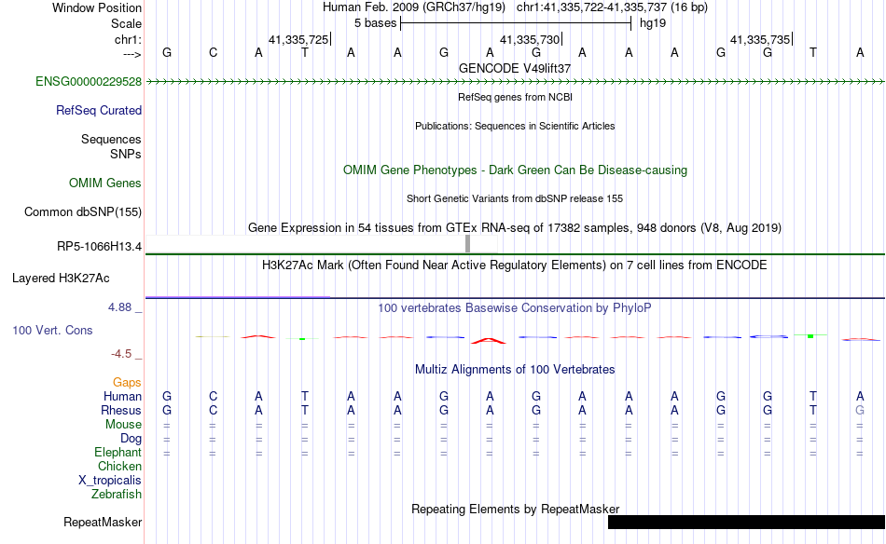Image resolution: width=886 pixels, height=544 pixels.
Task: Click the 41,335,735 position marker
Action: (760, 39)
